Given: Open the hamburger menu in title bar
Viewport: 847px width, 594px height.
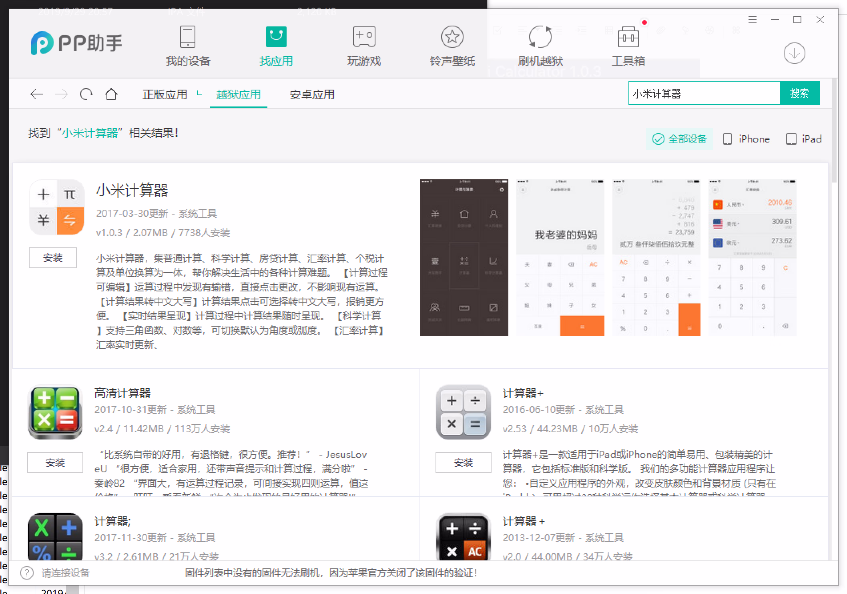Looking at the screenshot, I should tap(752, 20).
